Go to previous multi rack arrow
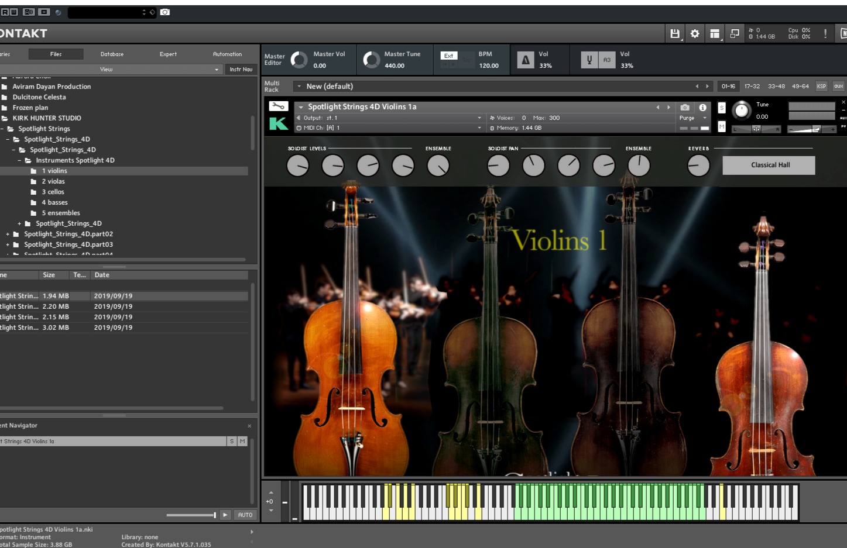The height and width of the screenshot is (548, 847). click(x=697, y=87)
